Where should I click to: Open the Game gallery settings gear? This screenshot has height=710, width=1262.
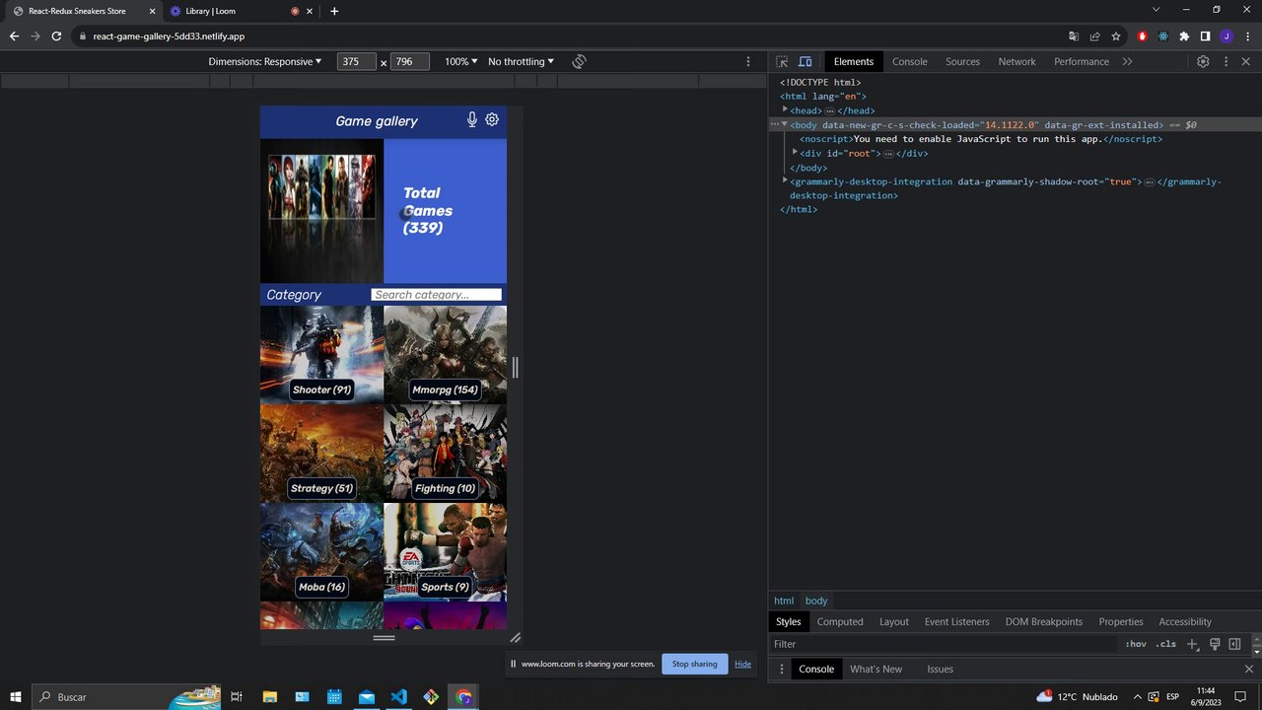click(x=492, y=119)
